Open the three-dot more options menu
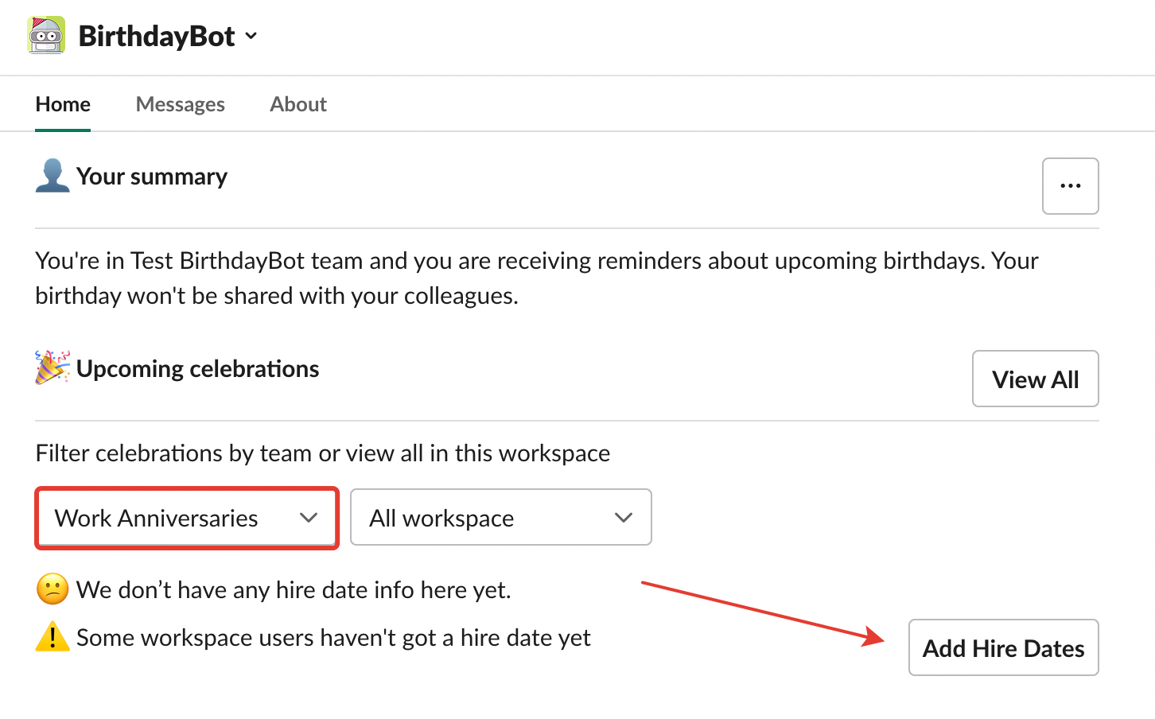Image resolution: width=1155 pixels, height=719 pixels. [x=1070, y=186]
